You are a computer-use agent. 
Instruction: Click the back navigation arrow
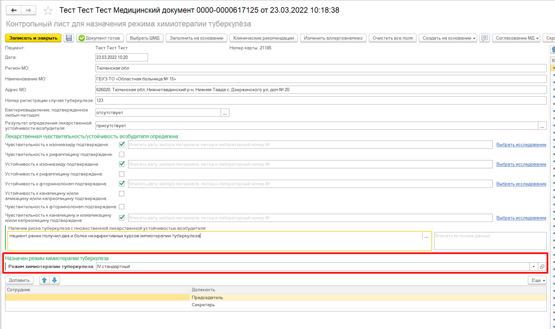coord(13,10)
